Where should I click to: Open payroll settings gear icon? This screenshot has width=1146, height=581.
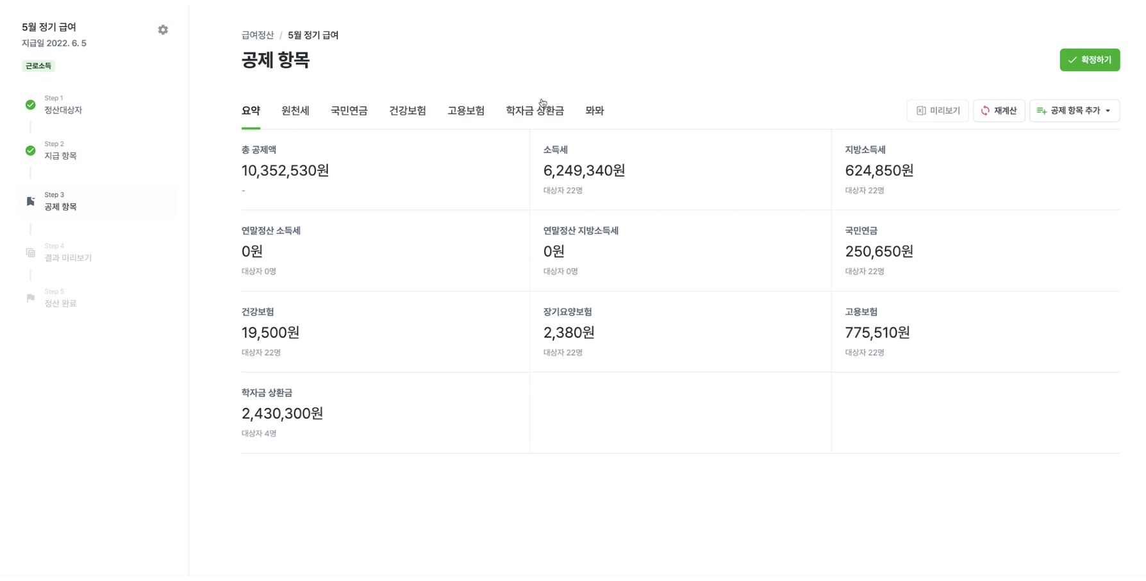[163, 30]
